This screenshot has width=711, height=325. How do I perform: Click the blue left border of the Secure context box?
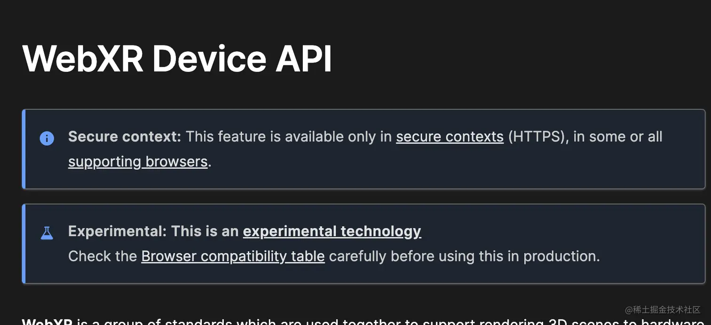point(24,149)
